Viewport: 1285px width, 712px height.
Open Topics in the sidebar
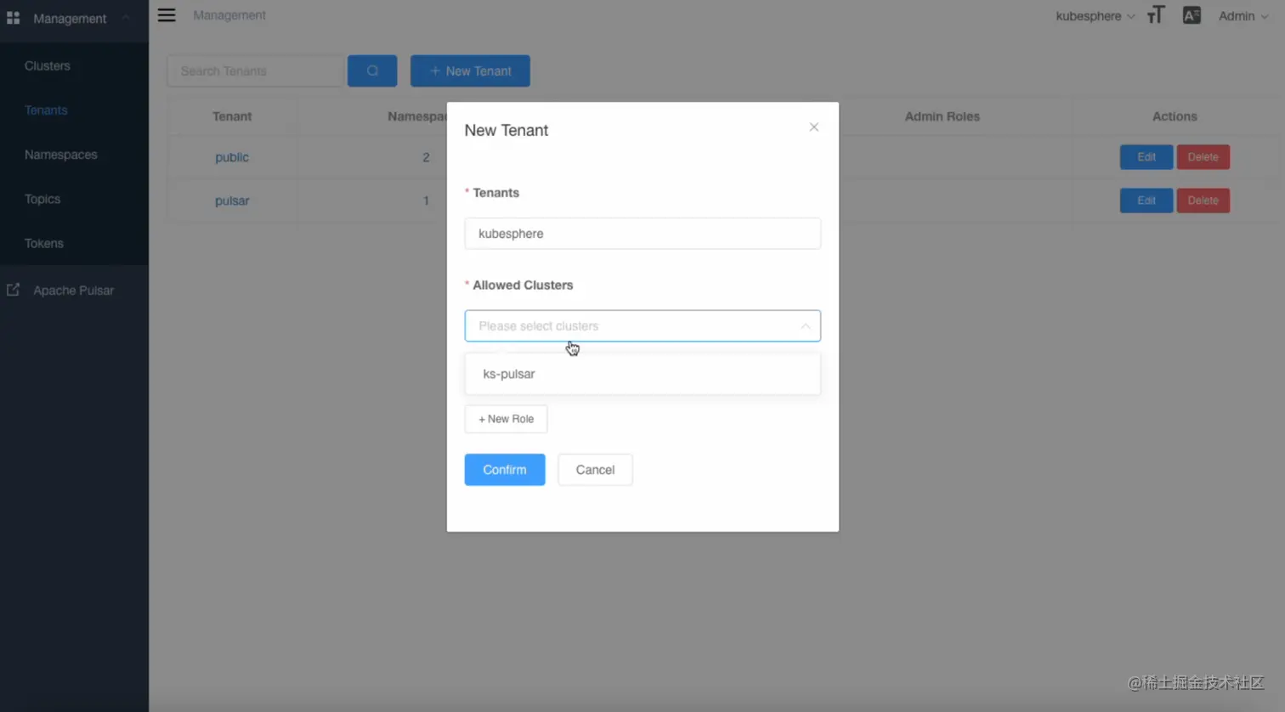point(42,199)
